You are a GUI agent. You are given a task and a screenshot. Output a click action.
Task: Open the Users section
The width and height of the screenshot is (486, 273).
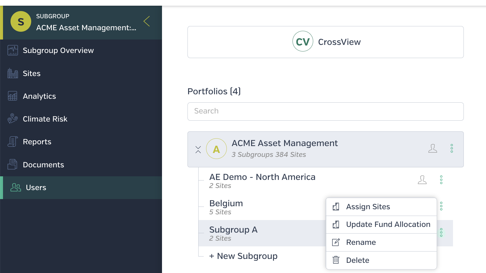[81, 187]
